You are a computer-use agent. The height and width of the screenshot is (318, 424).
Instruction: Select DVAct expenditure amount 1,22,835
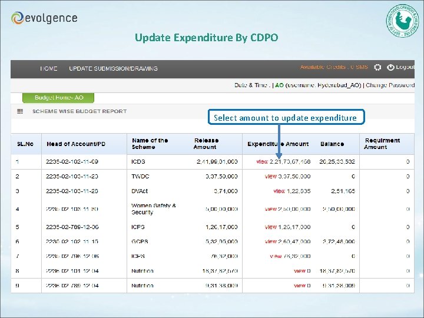pos(299,191)
